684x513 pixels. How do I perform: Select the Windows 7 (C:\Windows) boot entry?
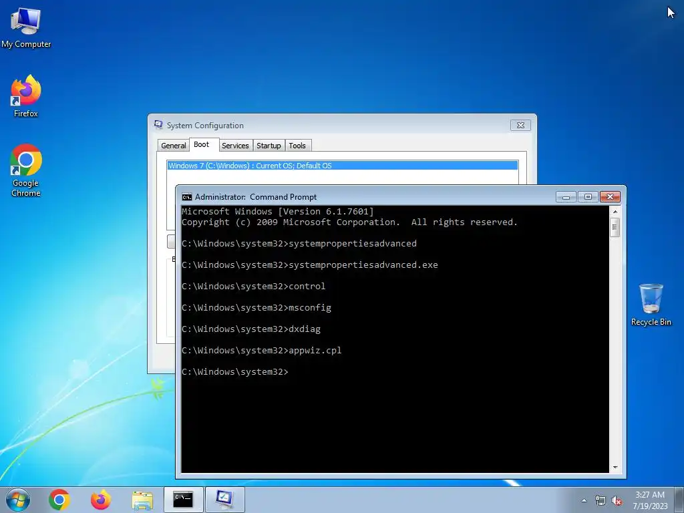[x=343, y=166]
